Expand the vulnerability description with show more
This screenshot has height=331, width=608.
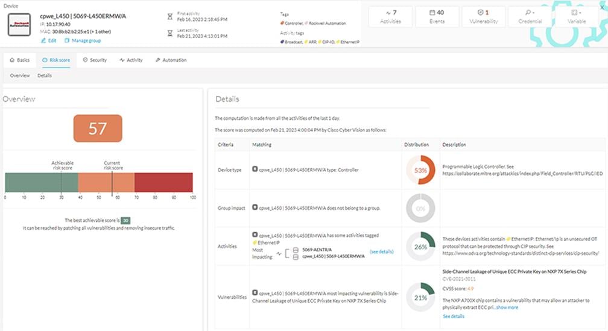coord(507,307)
